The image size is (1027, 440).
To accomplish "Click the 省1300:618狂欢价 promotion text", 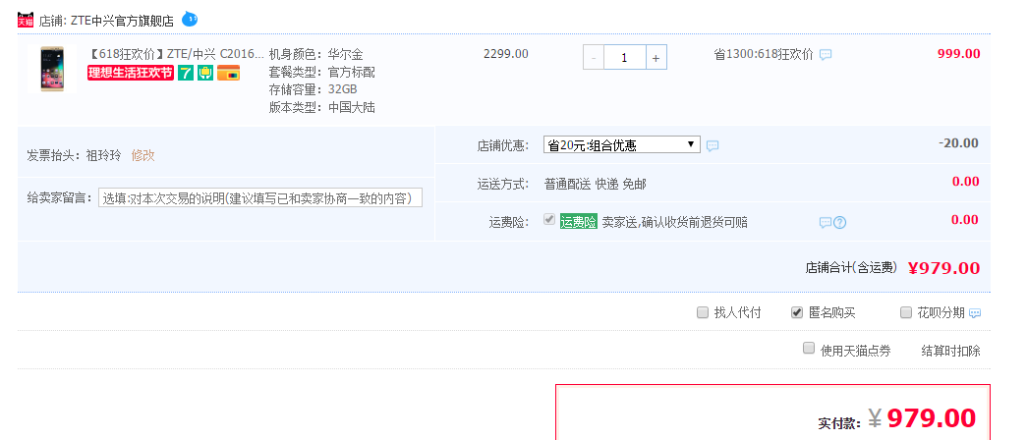I will (x=764, y=54).
